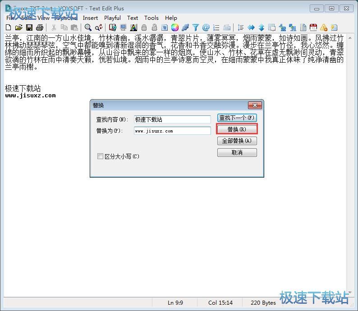This screenshot has width=358, height=311.
Task: Click the blue funnel filter icon
Action: 195,27
